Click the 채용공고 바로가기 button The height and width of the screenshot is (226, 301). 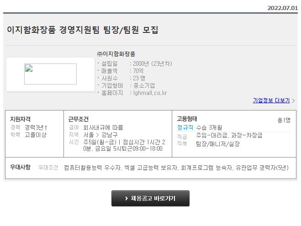click(150, 198)
